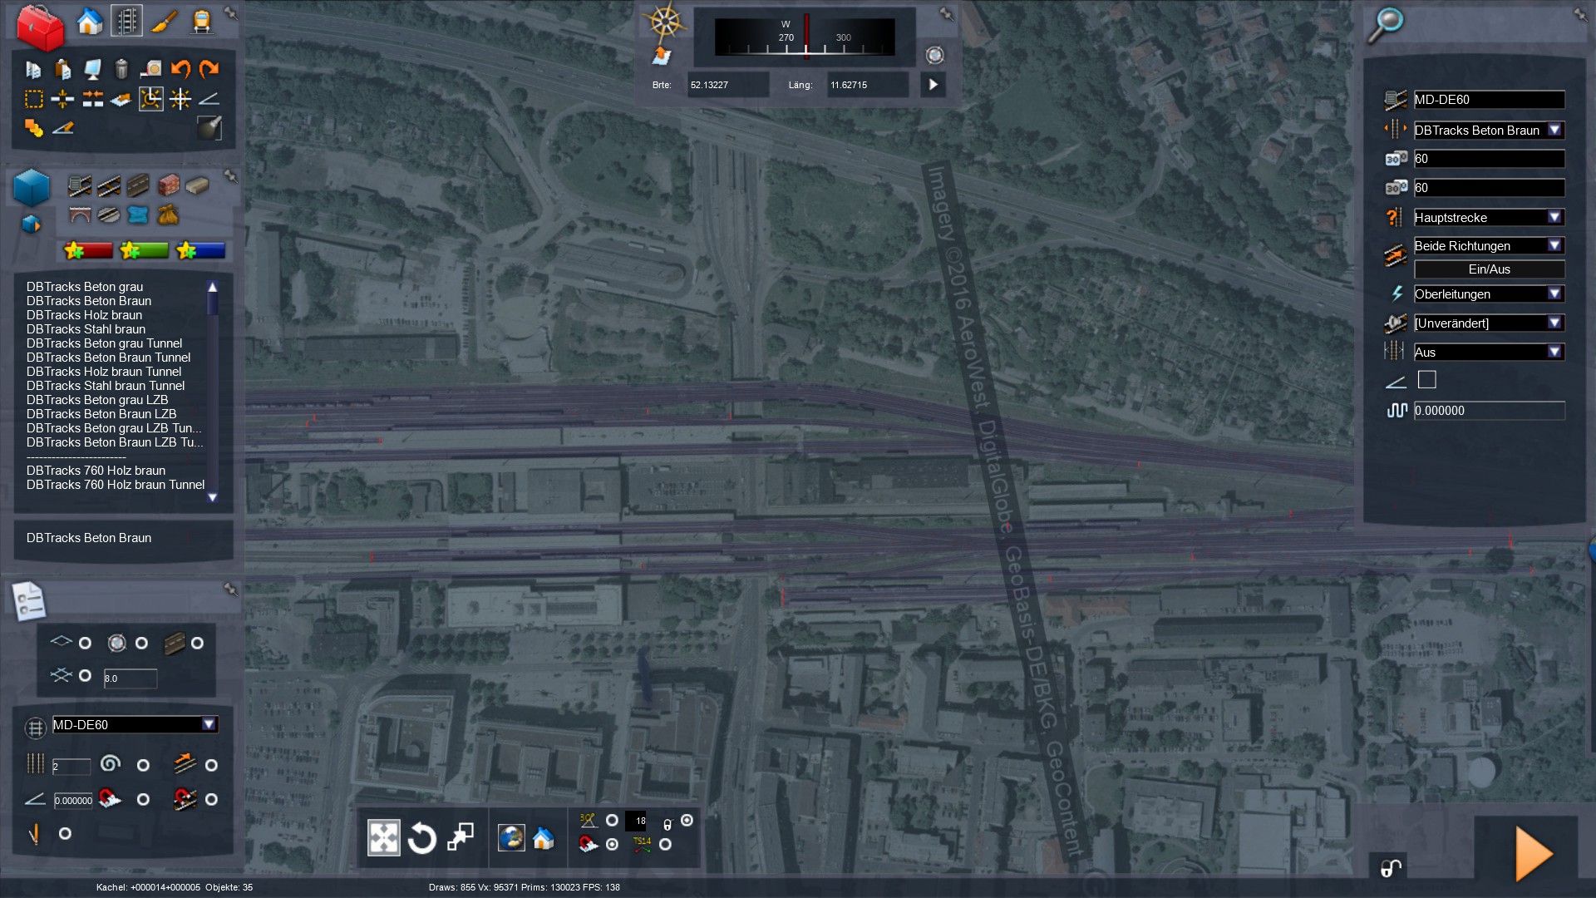Click the trash can delete icon
The width and height of the screenshot is (1596, 898).
click(121, 69)
